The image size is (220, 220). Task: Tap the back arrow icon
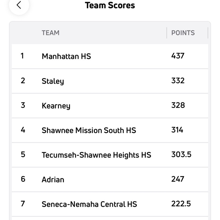point(19,5)
